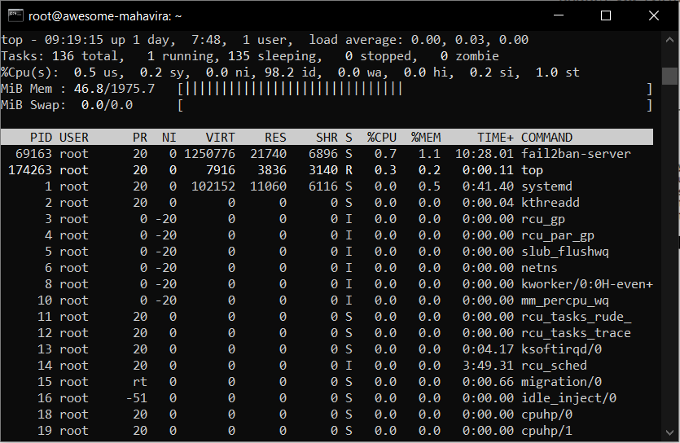Click TIME+ value 3:49.31 for rcu_sched
The image size is (680, 443).
pyautogui.click(x=488, y=366)
